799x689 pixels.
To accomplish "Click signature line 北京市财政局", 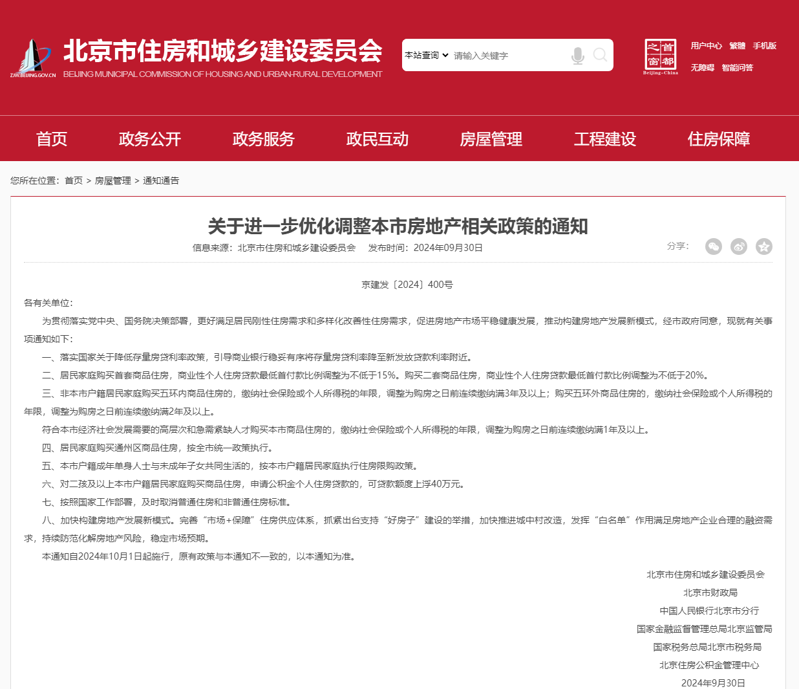I will (x=710, y=593).
